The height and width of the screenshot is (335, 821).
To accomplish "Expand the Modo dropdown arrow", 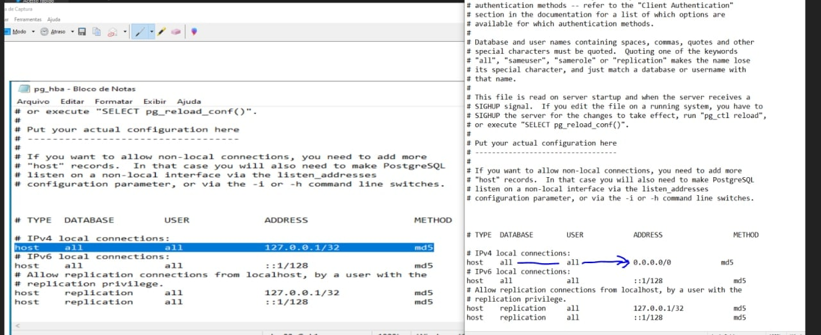I will pyautogui.click(x=33, y=31).
